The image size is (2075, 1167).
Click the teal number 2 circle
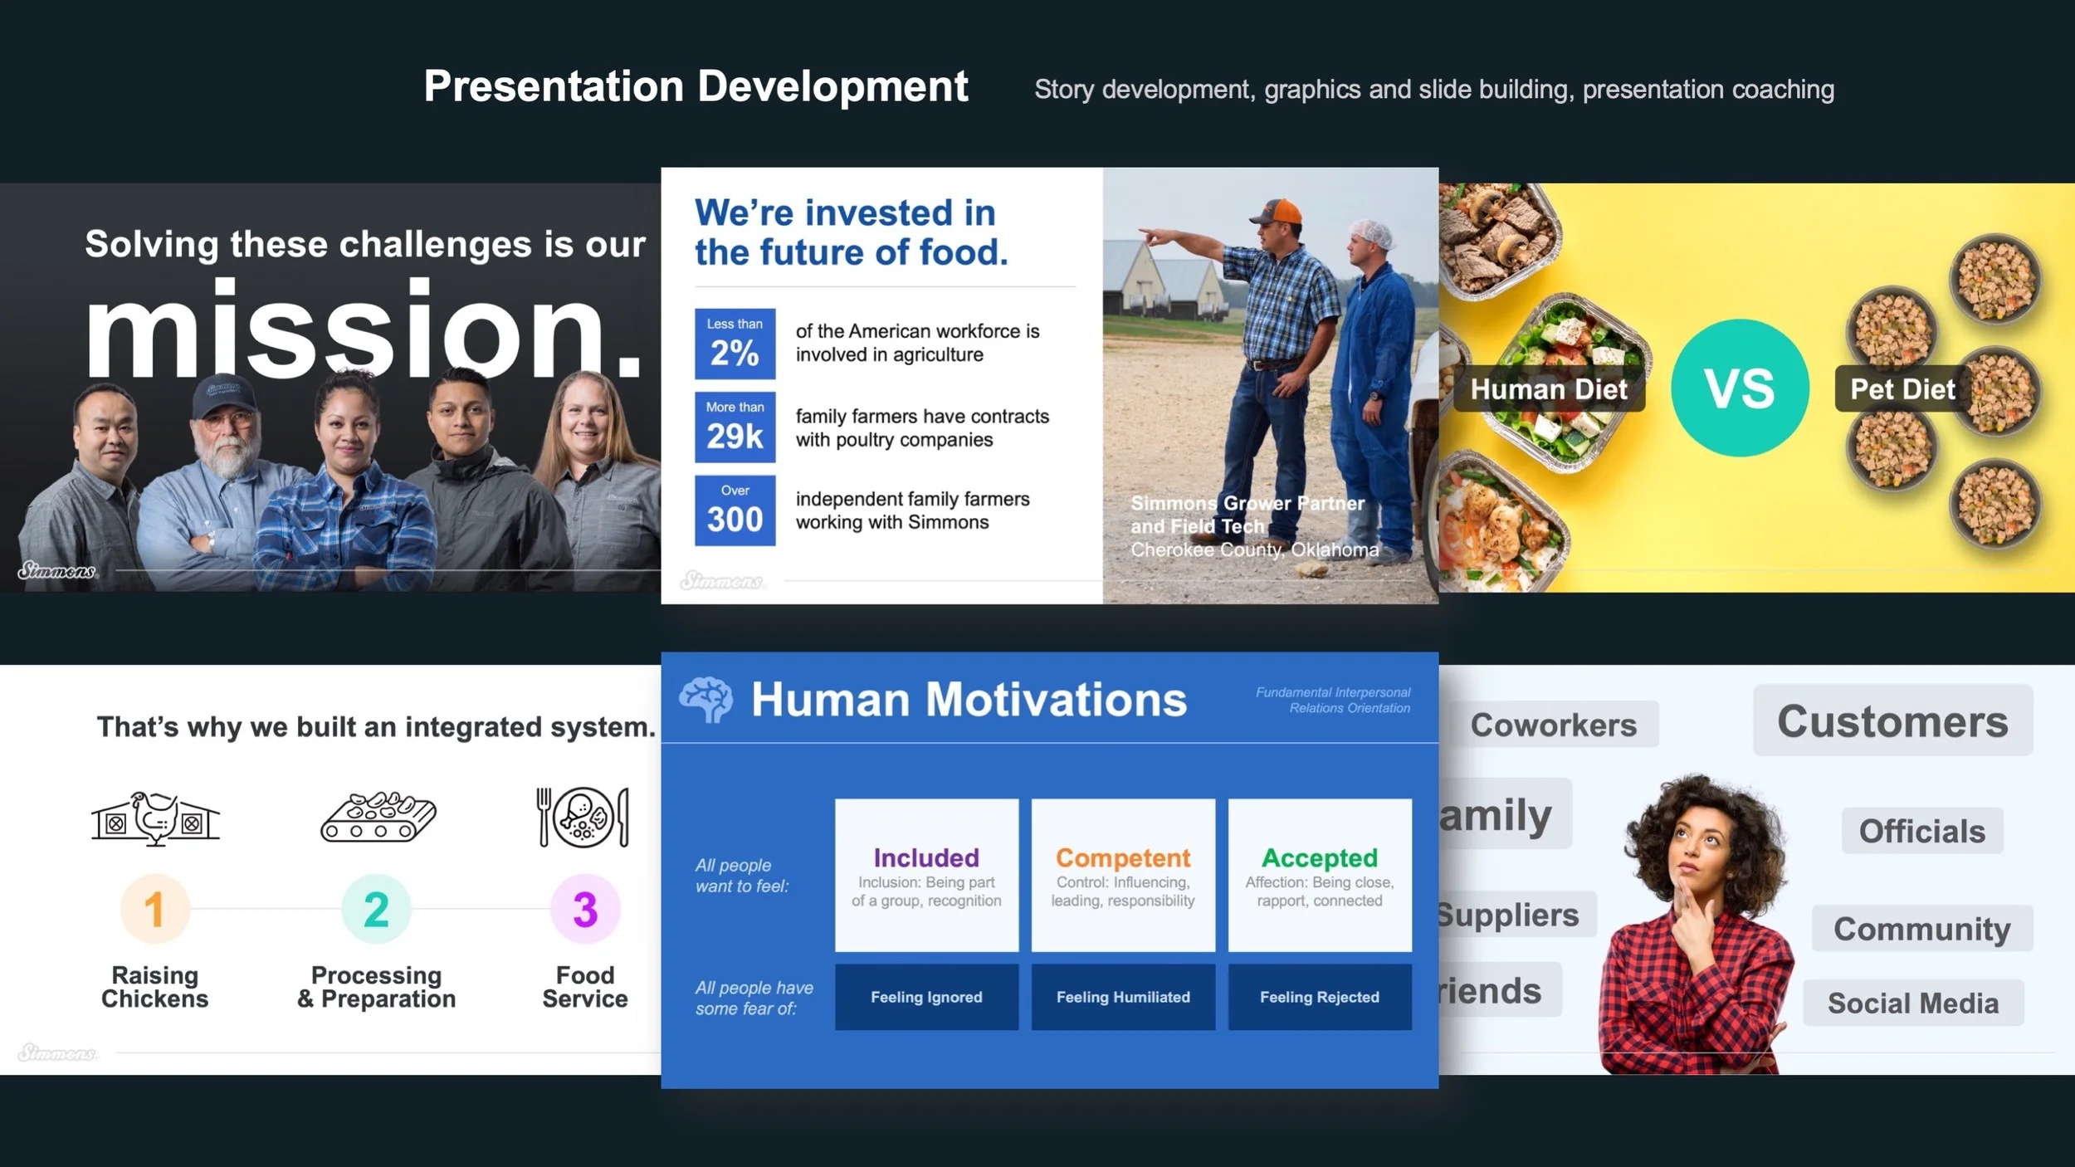click(376, 909)
